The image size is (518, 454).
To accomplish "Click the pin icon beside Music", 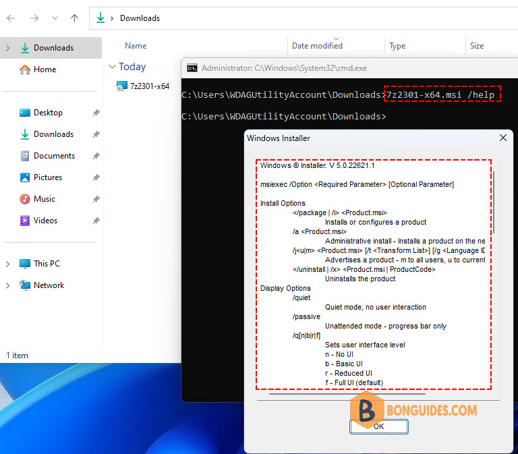I will click(96, 199).
